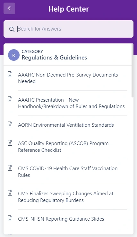This screenshot has width=137, height=237.
Task: Click document icon beside CMS-NHSN Reporting Guidance Slides
Action: [x=10, y=218]
